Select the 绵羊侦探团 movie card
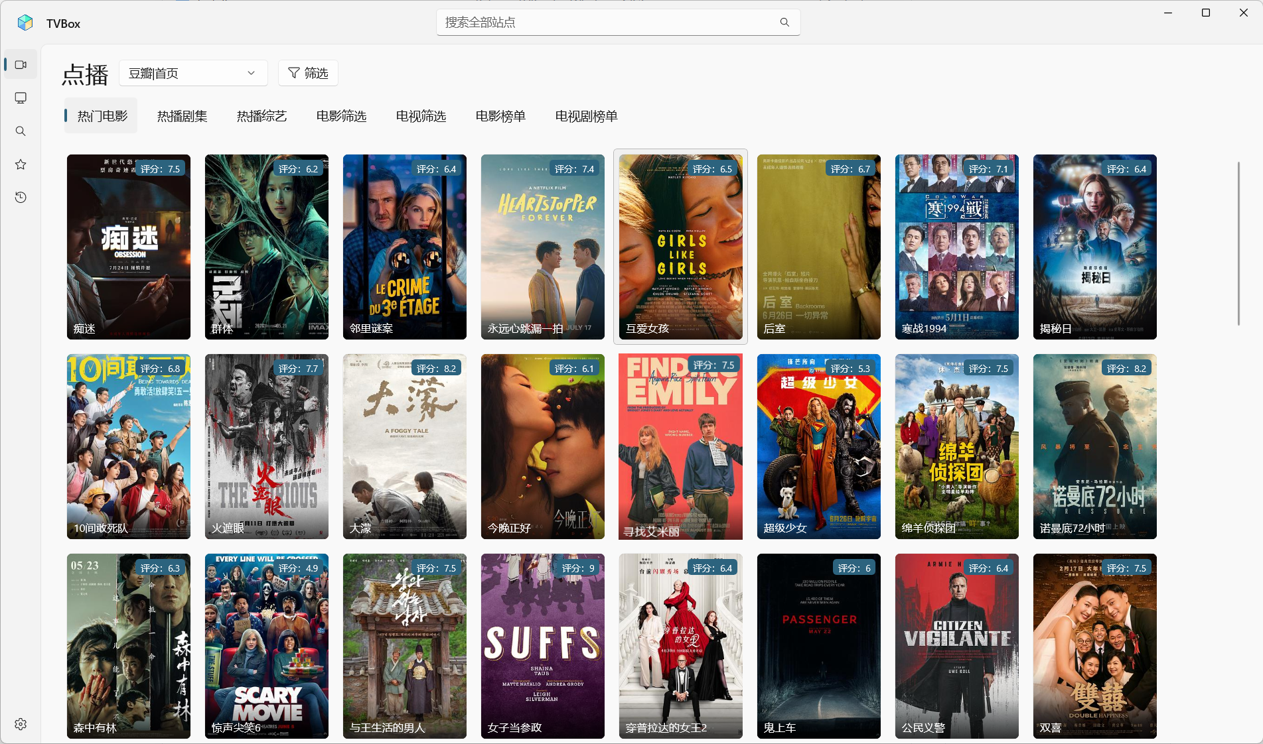Image resolution: width=1263 pixels, height=744 pixels. click(x=957, y=446)
